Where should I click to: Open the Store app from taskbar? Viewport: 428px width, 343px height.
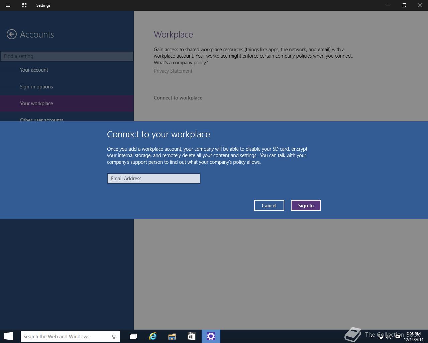(x=192, y=336)
